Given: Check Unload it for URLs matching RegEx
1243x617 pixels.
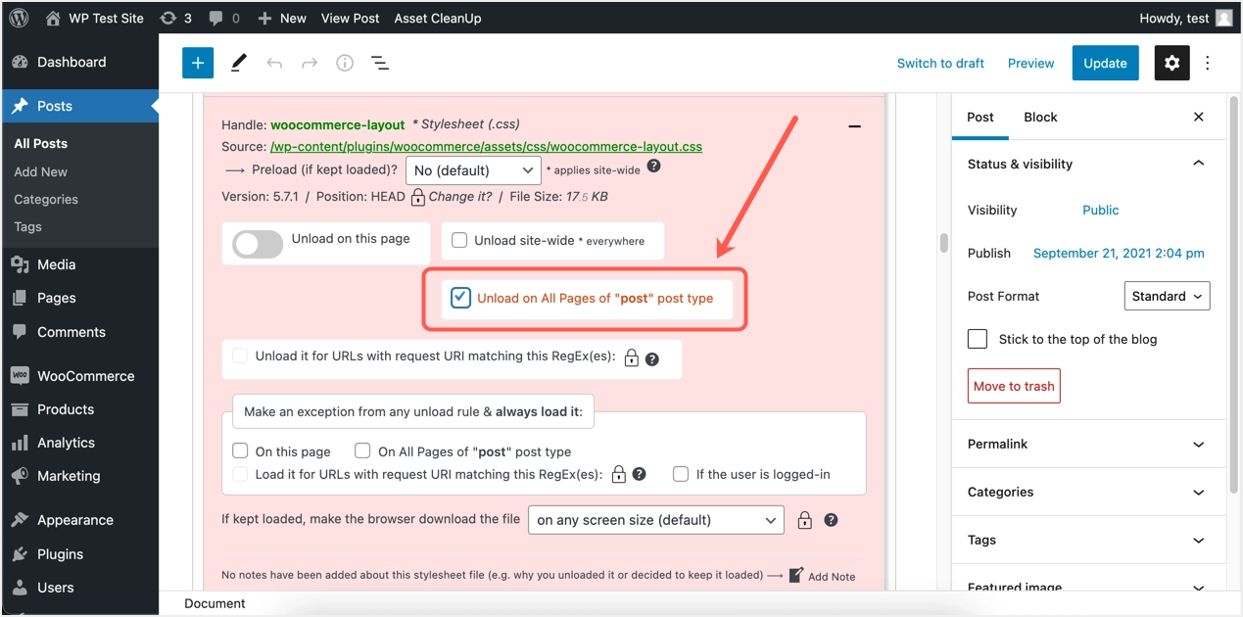Looking at the screenshot, I should coord(240,356).
